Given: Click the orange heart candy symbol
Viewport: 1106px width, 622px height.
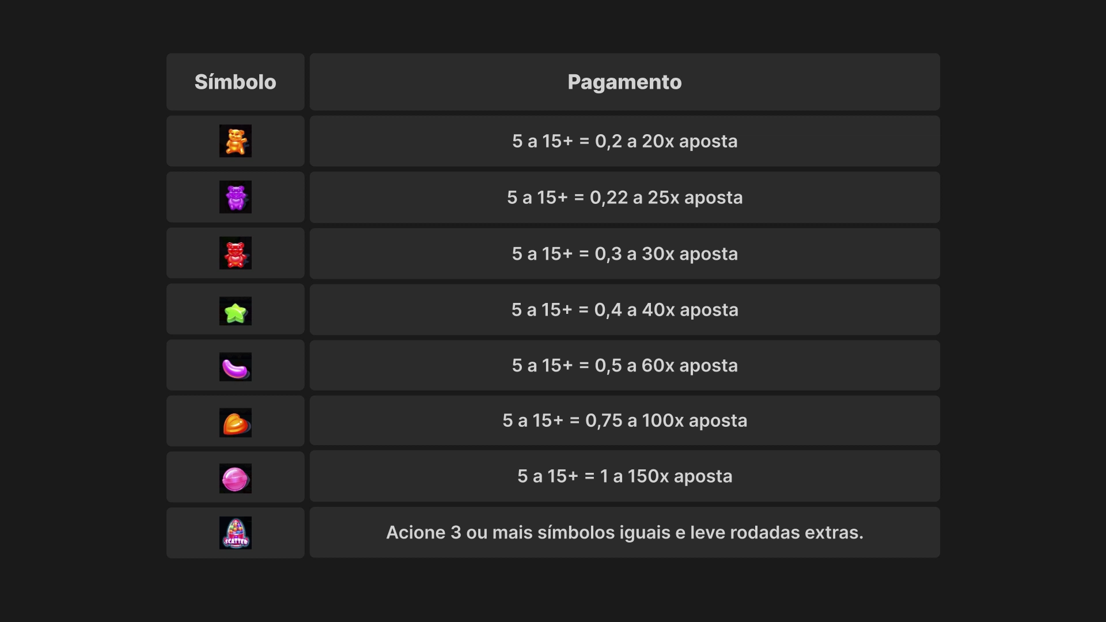Looking at the screenshot, I should (x=235, y=423).
